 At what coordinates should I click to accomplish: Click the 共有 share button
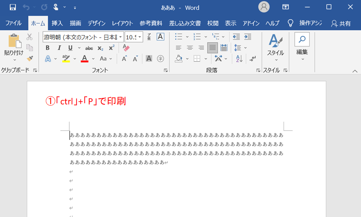(341, 23)
